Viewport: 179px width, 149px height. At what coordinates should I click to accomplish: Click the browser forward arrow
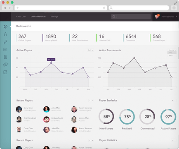click(x=10, y=8)
